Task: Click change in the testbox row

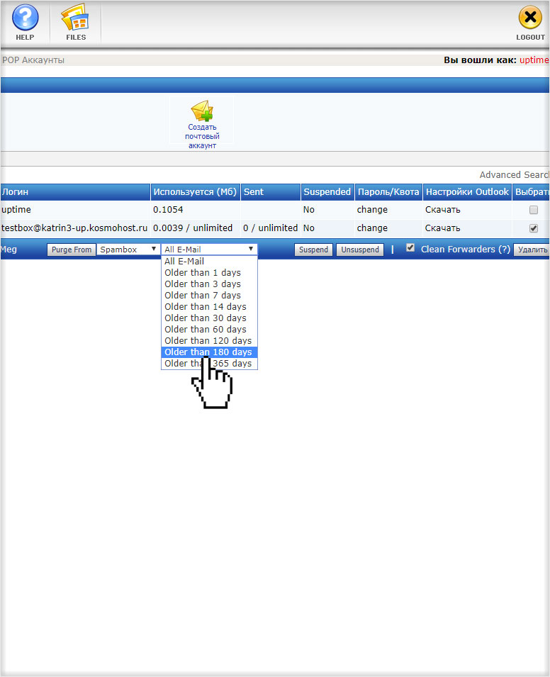Action: click(x=372, y=228)
